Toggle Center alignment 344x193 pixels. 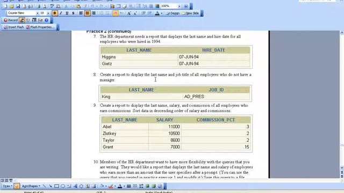(87, 13)
